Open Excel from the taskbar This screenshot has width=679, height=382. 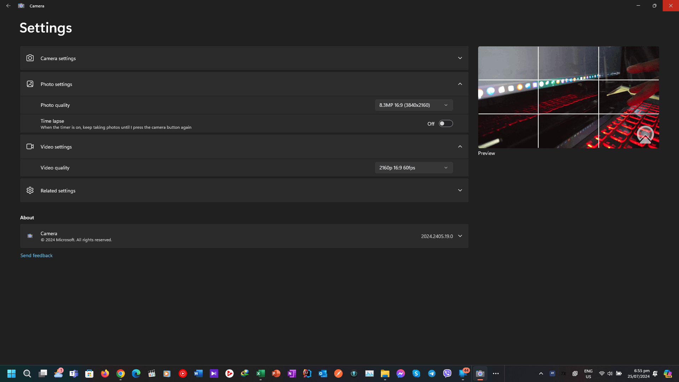[x=261, y=374]
